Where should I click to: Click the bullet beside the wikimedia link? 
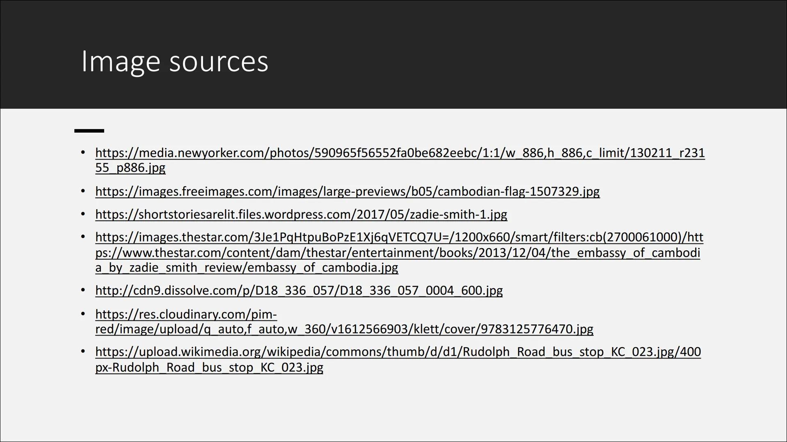pos(83,352)
